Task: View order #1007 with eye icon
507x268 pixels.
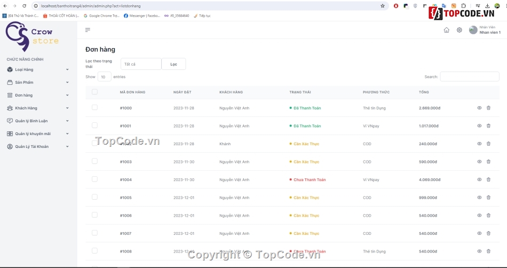Action: (x=480, y=233)
